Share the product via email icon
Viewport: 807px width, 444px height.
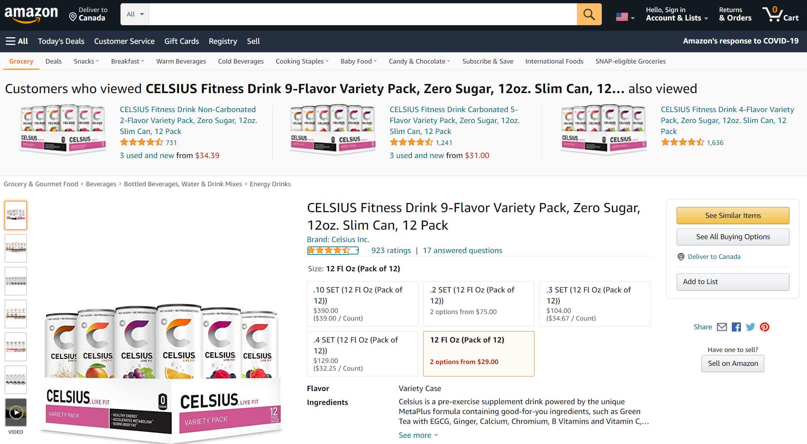point(722,327)
